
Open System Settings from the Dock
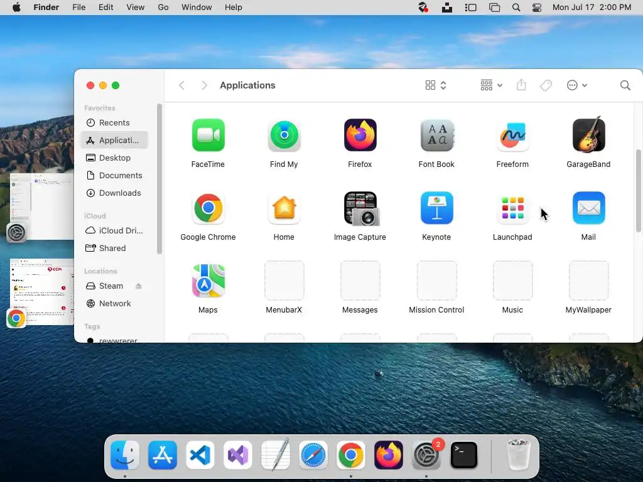pyautogui.click(x=426, y=456)
